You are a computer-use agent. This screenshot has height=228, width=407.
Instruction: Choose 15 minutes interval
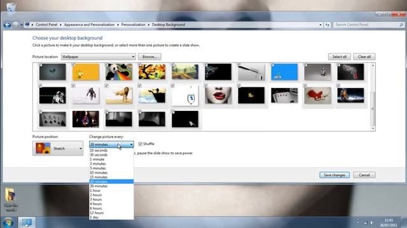click(x=112, y=177)
